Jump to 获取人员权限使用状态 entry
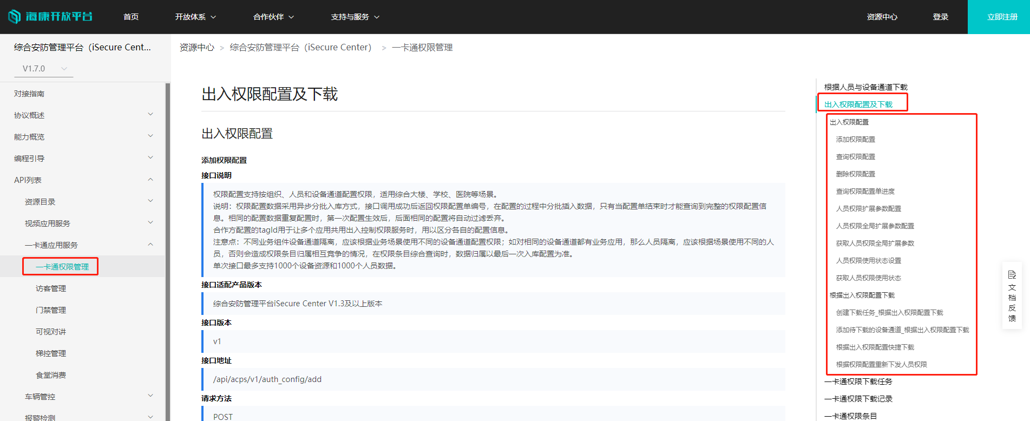 [869, 278]
